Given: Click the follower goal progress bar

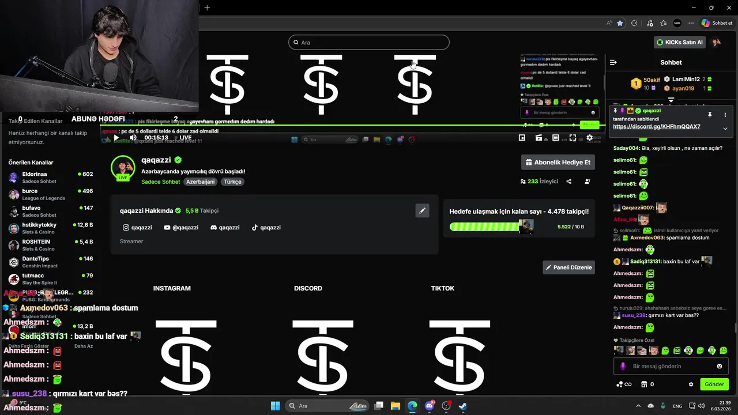Looking at the screenshot, I should (x=492, y=227).
